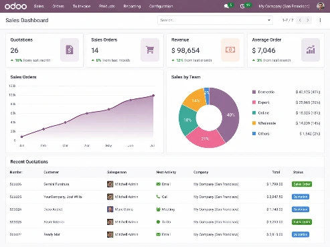Click Sales Order status badge for Gemini Furniture
Image resolution: width=330 pixels, height=247 pixels.
pyautogui.click(x=302, y=184)
